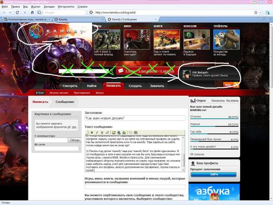Open the Журнал browser menu
Viewport: 273px width, 205px height.
(35, 7)
